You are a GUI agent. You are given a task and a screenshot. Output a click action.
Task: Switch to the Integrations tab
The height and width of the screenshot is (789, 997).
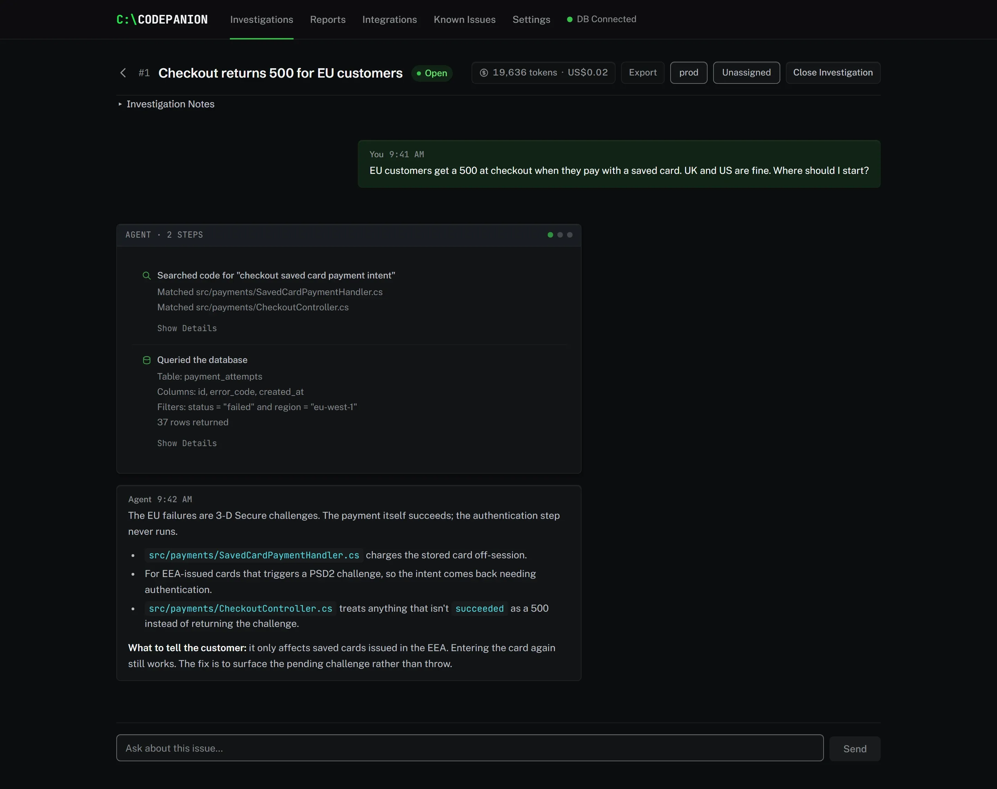389,19
